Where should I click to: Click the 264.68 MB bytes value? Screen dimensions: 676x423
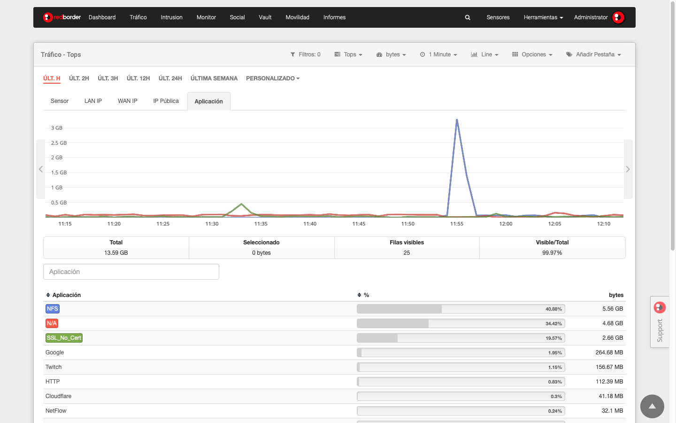click(x=609, y=352)
